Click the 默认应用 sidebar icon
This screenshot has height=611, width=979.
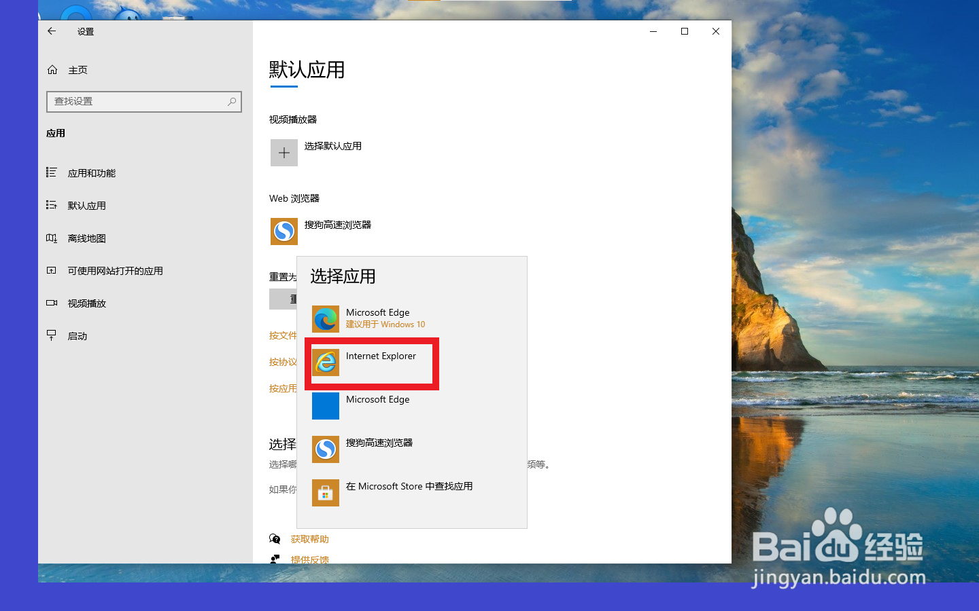coord(52,205)
